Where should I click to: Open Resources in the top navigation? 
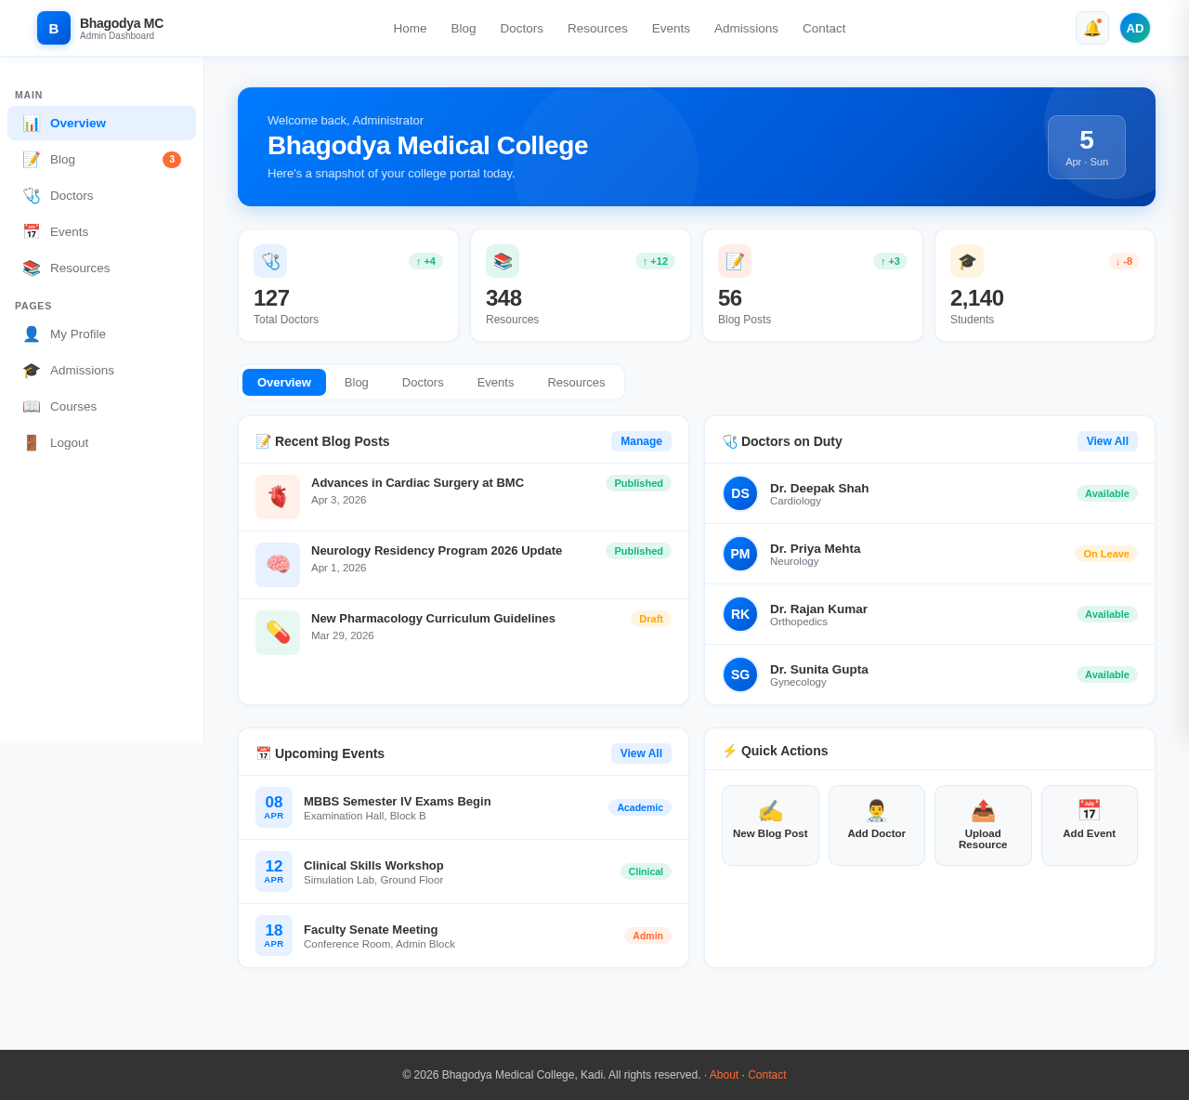click(597, 28)
